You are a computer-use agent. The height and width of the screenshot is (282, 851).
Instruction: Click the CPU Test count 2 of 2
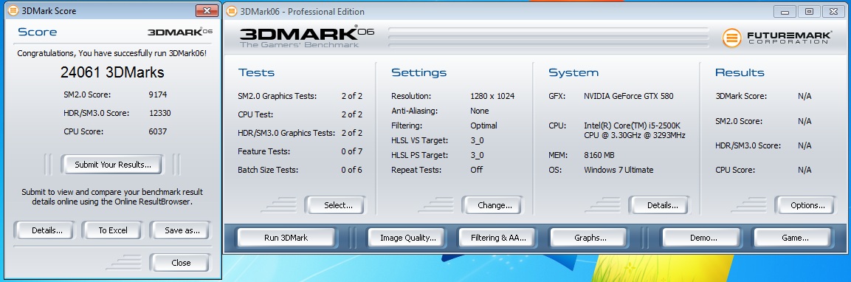pyautogui.click(x=351, y=114)
